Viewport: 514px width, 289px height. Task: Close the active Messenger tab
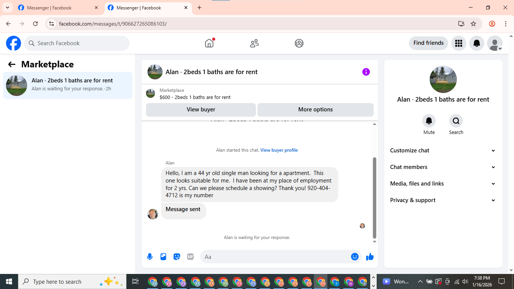click(186, 8)
